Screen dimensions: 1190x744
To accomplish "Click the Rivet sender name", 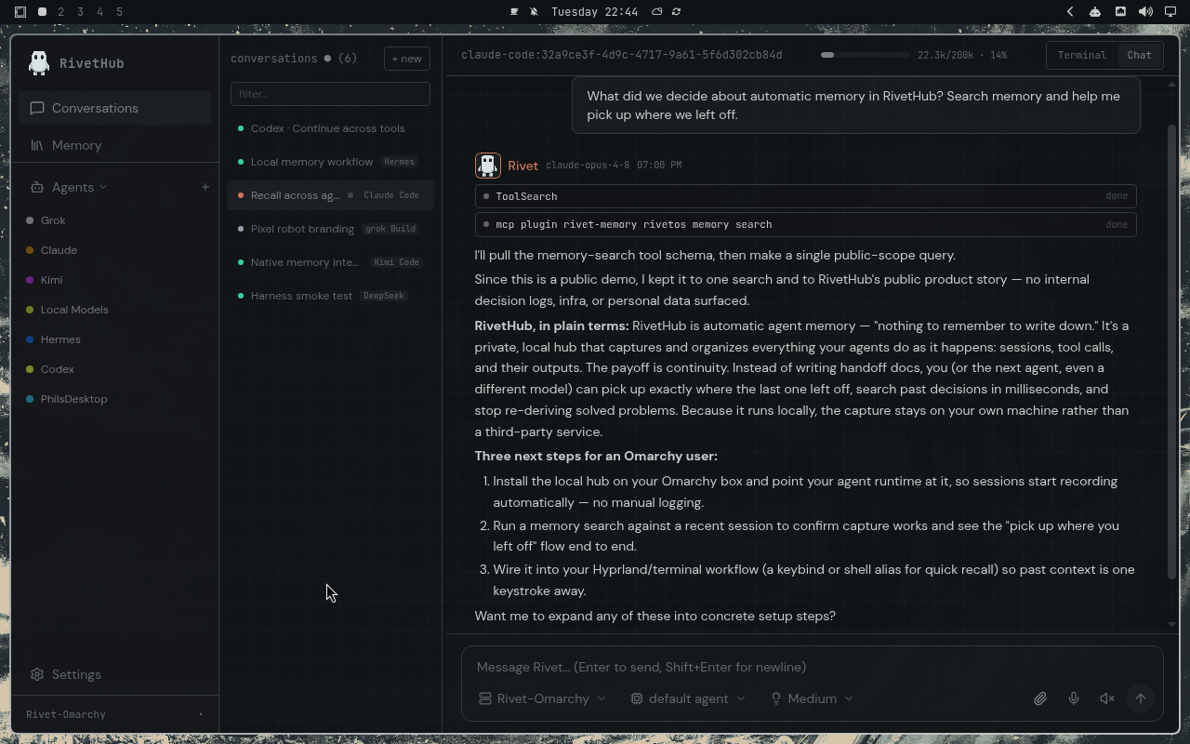I will click(522, 166).
